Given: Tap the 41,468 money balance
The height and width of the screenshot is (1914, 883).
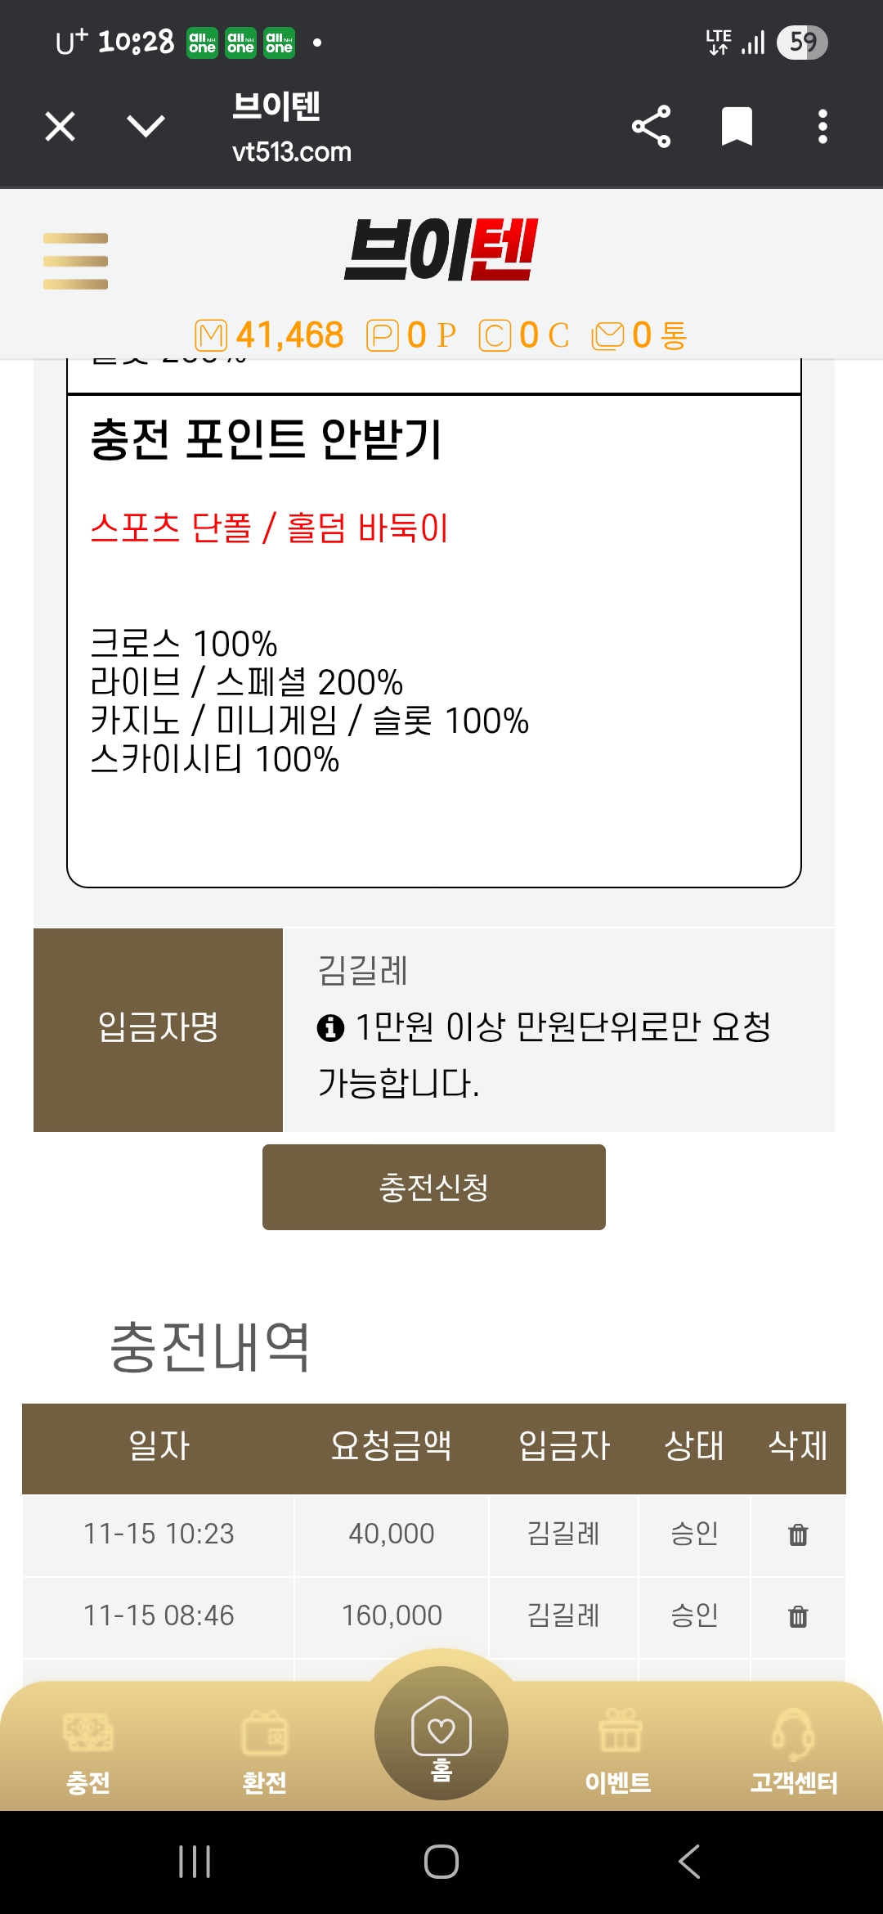Looking at the screenshot, I should point(271,335).
